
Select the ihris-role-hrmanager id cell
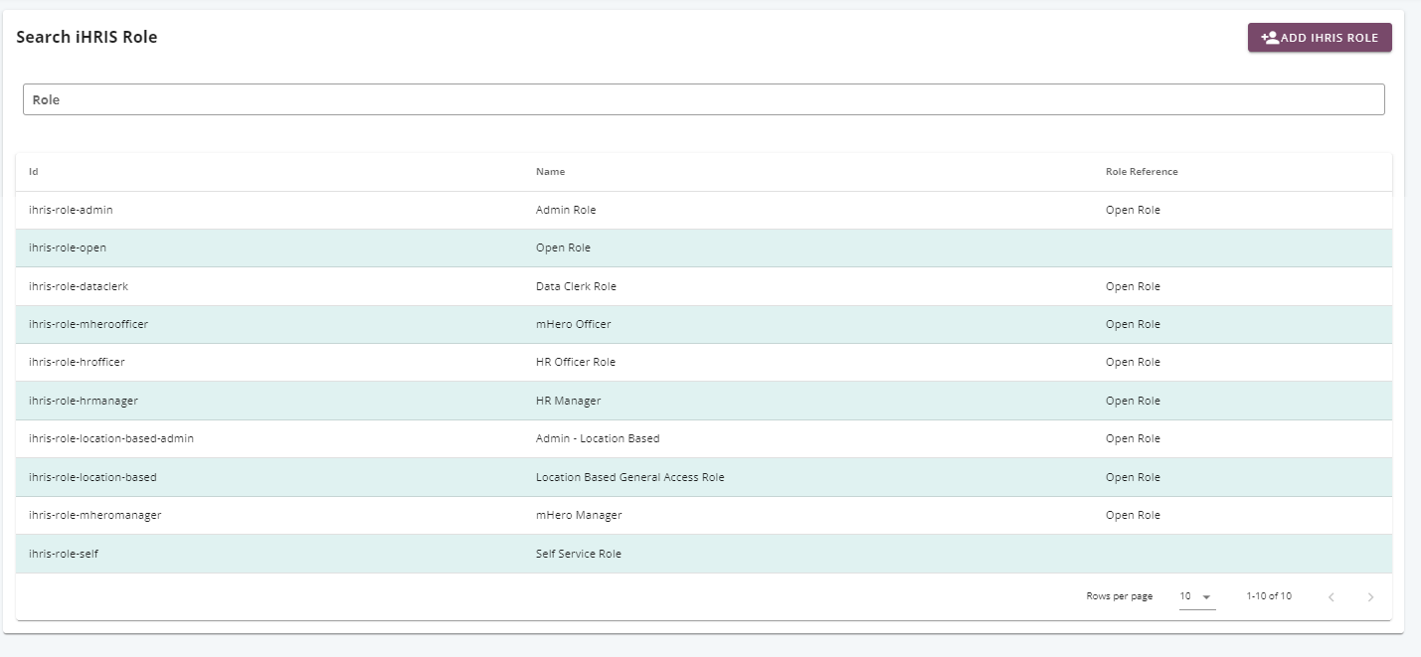tap(84, 401)
